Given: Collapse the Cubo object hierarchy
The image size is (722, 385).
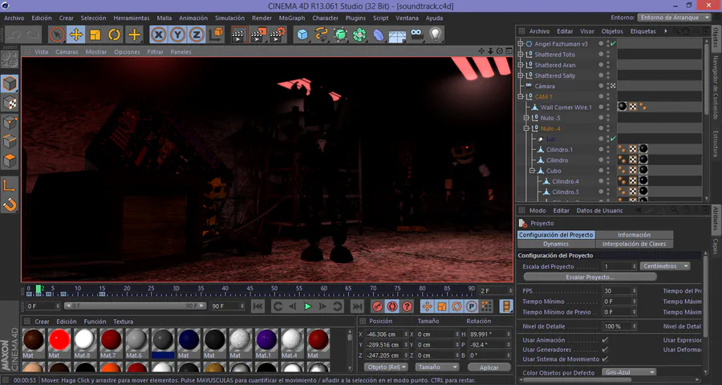Looking at the screenshot, I should pyautogui.click(x=533, y=171).
